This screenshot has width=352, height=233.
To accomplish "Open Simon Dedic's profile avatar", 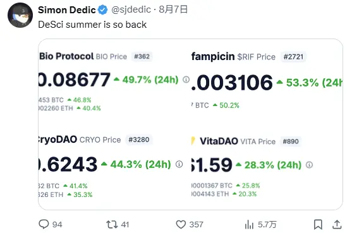I will (20, 15).
